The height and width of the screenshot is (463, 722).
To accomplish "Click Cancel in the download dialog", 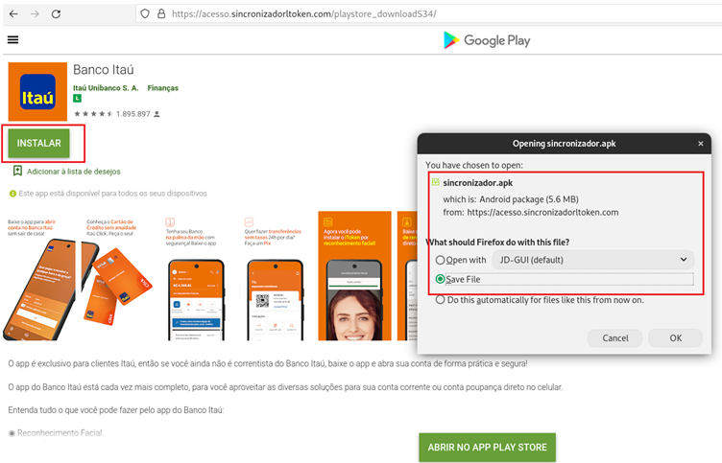I will tap(614, 338).
